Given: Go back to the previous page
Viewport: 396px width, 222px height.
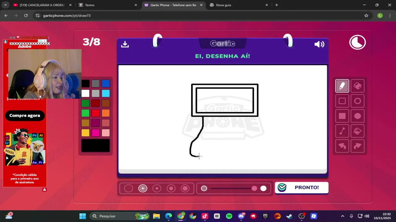Looking at the screenshot, I should pyautogui.click(x=6, y=15).
